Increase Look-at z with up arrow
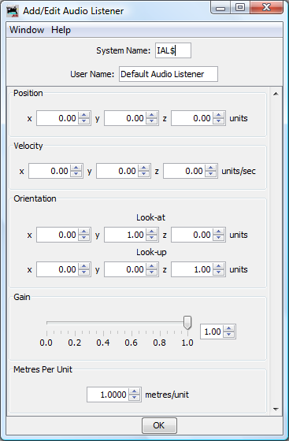 (x=218, y=232)
